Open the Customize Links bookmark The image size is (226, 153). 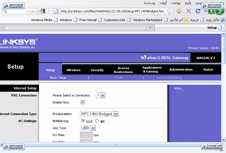coord(118,20)
